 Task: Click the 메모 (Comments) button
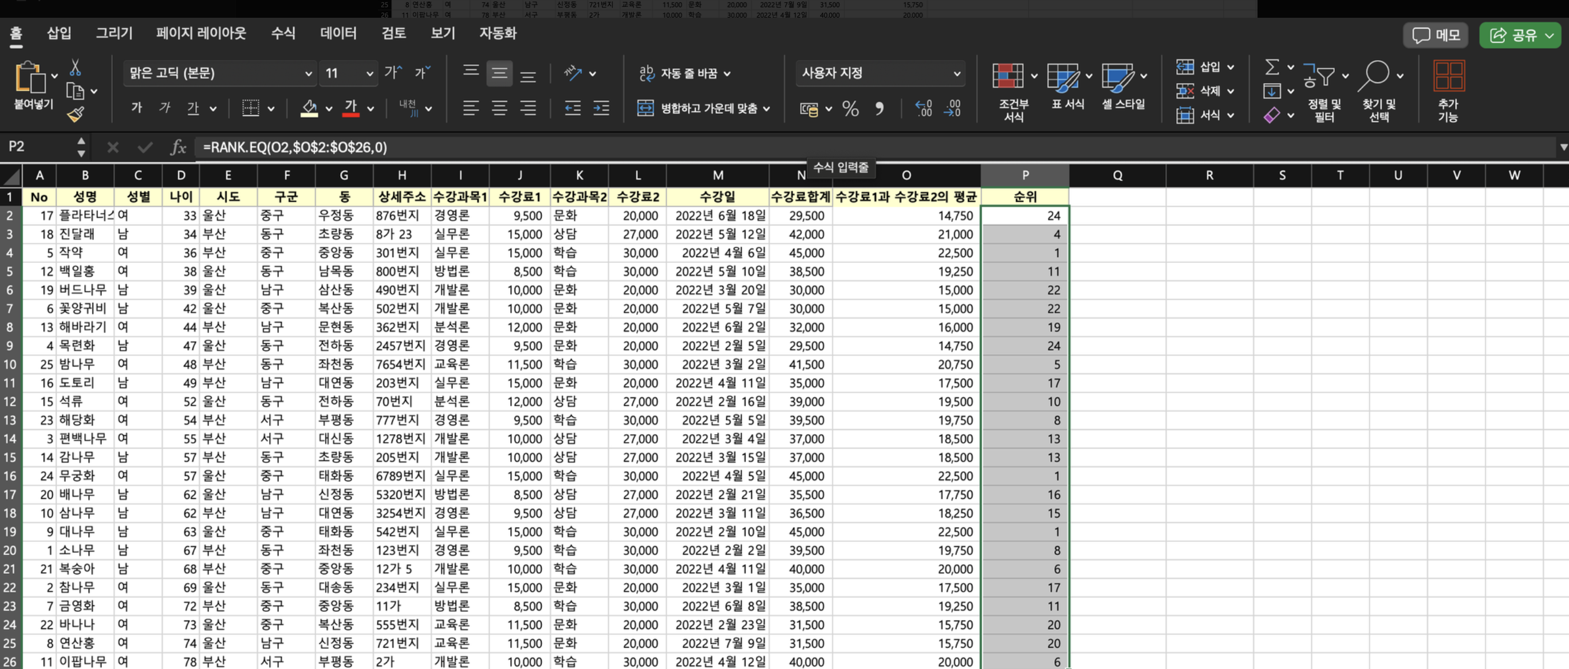point(1436,36)
